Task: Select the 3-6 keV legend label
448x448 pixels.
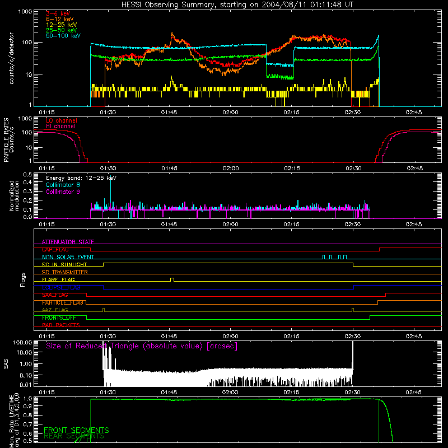Action: [58, 13]
